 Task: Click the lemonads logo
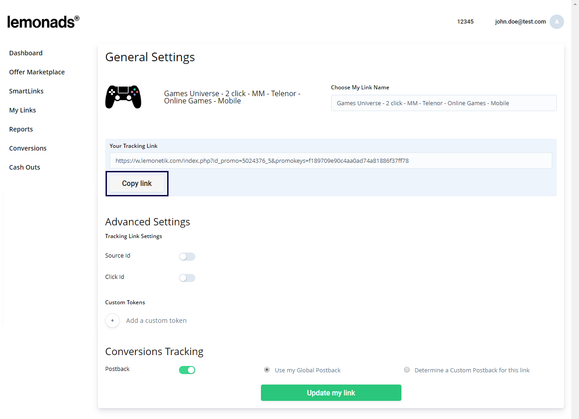(x=43, y=21)
